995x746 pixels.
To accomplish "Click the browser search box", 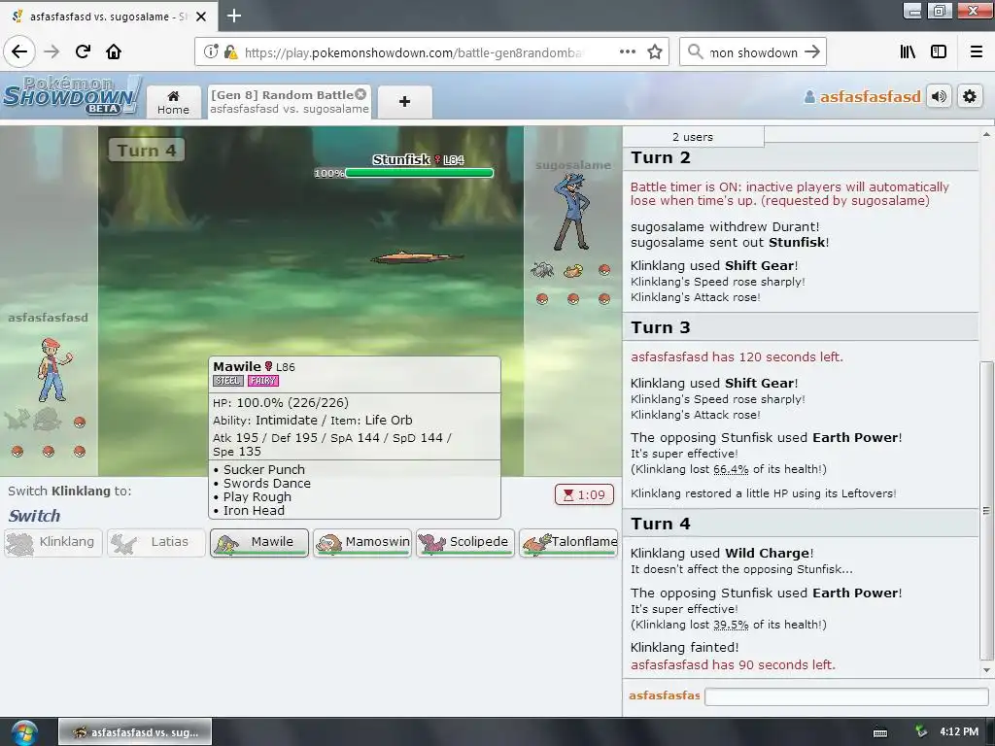I will pos(753,52).
